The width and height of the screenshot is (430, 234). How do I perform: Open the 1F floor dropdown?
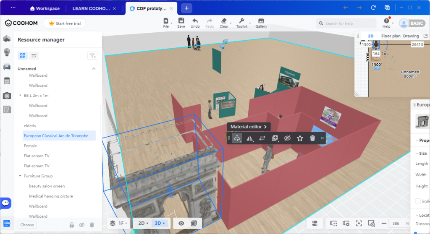(119, 224)
